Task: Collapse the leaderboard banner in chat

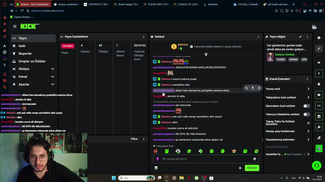Action: [x=206, y=54]
